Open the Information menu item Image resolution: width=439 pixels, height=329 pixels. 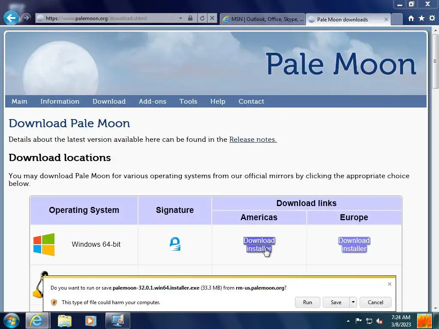pos(60,101)
